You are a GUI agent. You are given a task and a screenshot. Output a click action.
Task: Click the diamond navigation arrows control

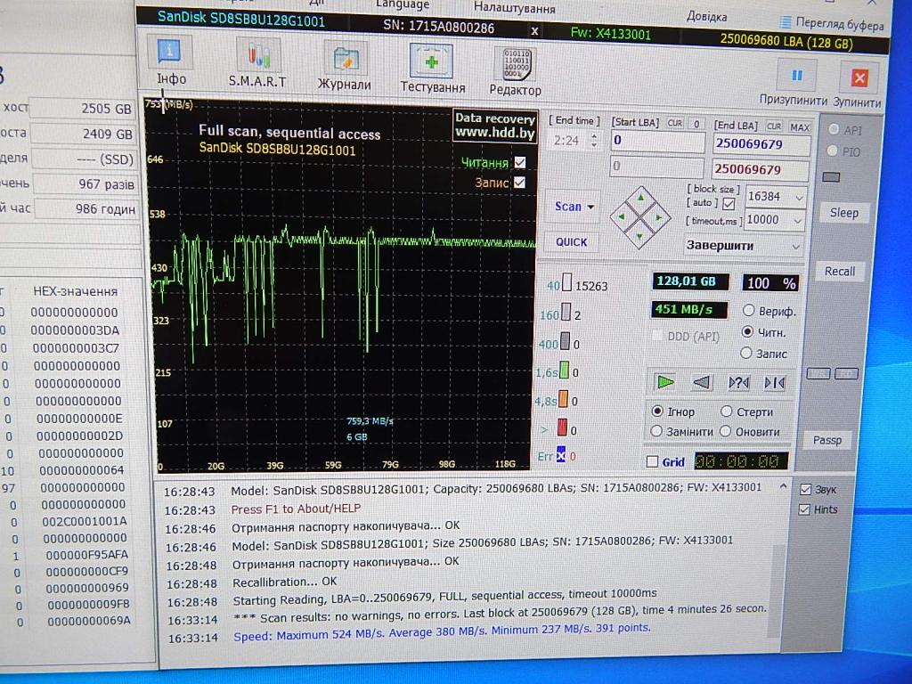pos(639,217)
